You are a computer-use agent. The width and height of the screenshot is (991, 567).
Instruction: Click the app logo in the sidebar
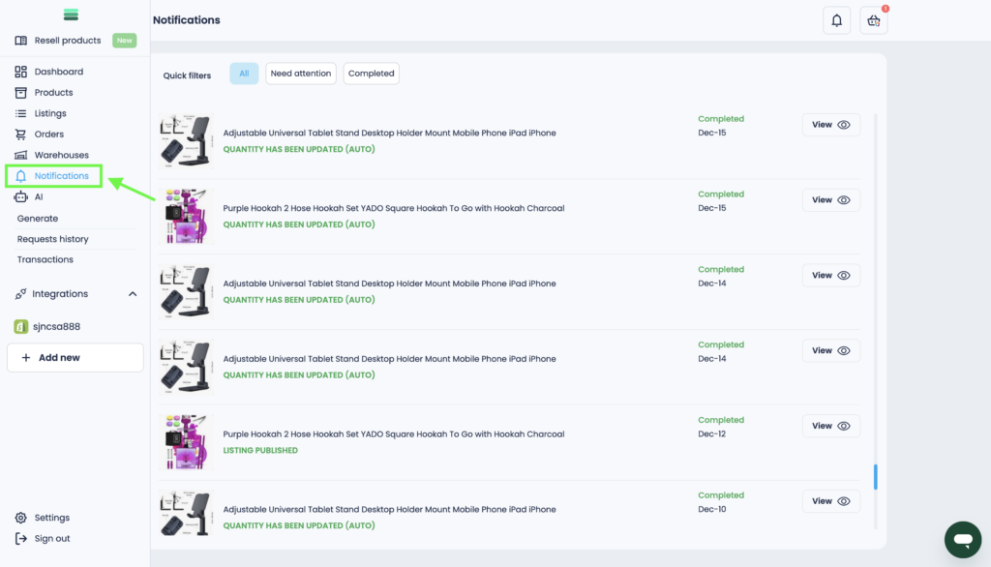click(71, 15)
